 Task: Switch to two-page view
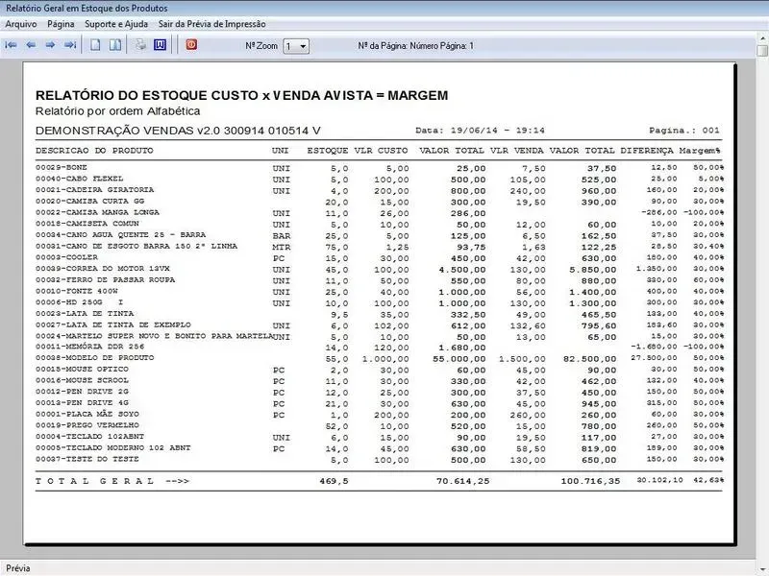tap(114, 45)
